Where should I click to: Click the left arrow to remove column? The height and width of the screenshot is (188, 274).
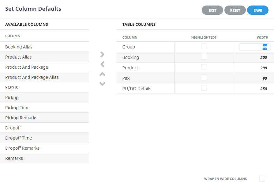click(x=102, y=64)
